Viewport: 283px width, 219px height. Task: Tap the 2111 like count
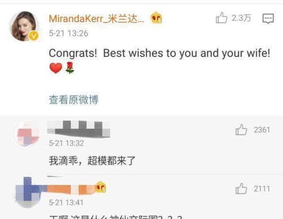[262, 189]
